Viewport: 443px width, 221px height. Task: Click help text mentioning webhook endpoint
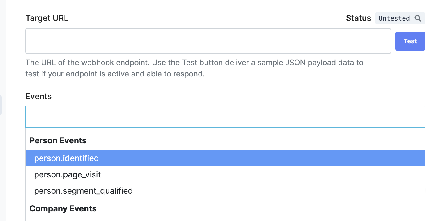(194, 63)
